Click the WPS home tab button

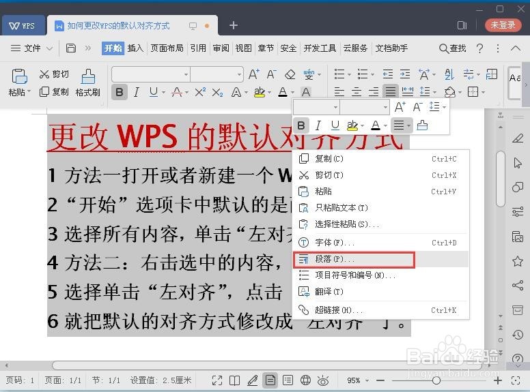pyautogui.click(x=23, y=26)
